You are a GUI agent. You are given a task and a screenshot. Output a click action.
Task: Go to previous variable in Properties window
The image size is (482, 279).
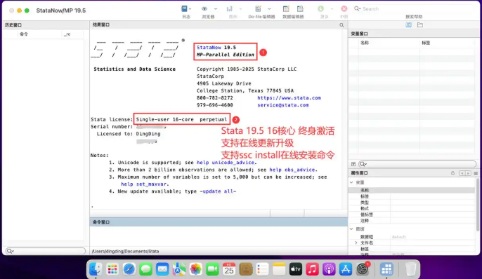point(462,173)
